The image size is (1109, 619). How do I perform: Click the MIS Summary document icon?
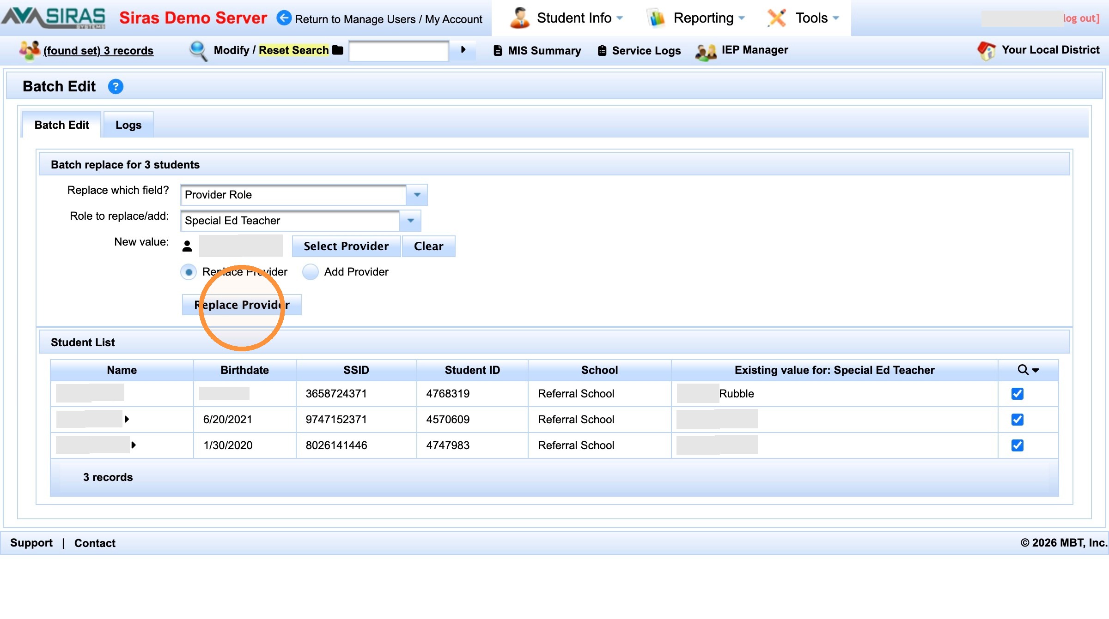pyautogui.click(x=498, y=50)
